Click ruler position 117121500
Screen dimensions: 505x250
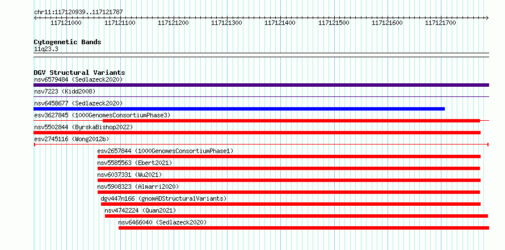tap(334, 23)
